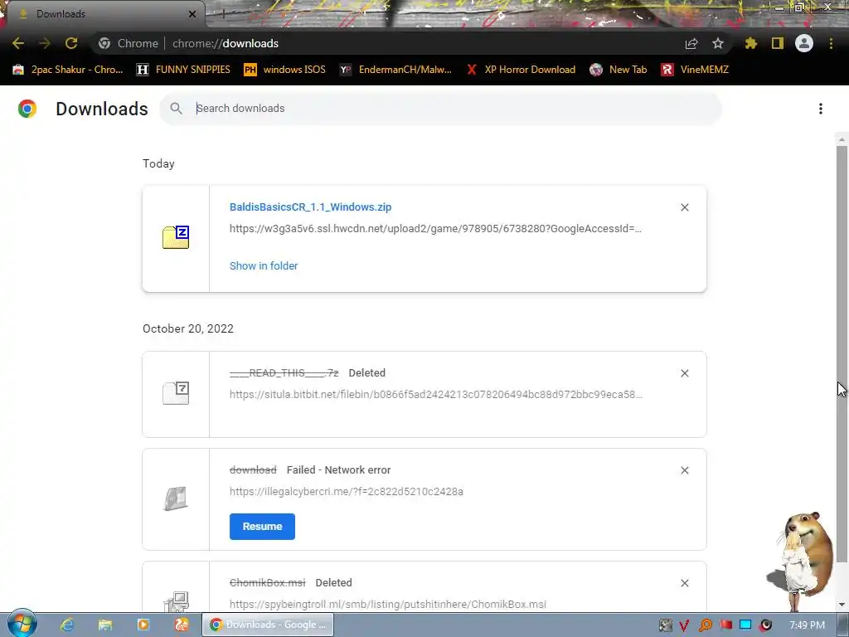This screenshot has width=849, height=637.
Task: Open the Downloads page more-actions menu
Action: pos(821,109)
